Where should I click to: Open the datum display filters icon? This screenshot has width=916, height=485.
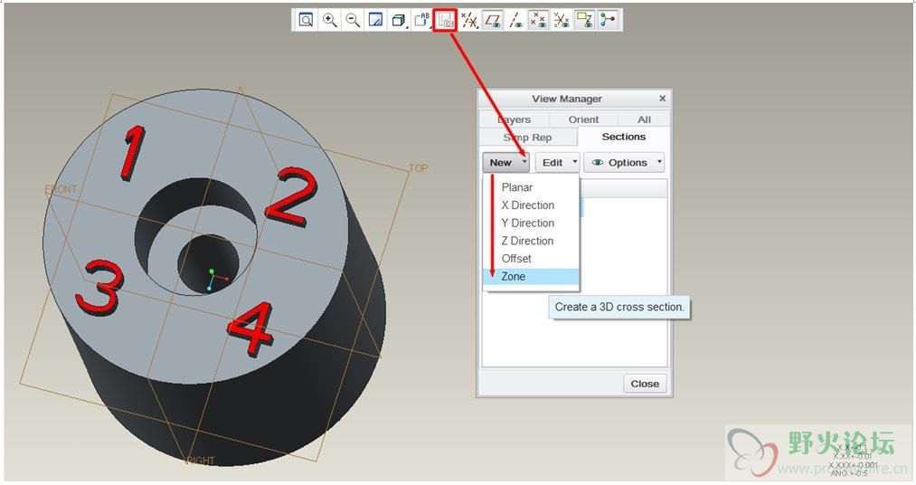469,20
